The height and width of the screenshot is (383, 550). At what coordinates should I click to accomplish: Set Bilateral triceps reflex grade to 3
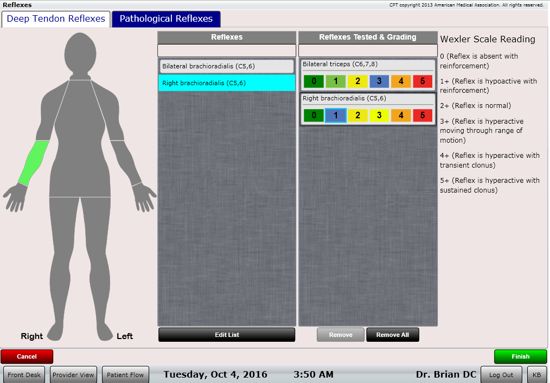(379, 81)
